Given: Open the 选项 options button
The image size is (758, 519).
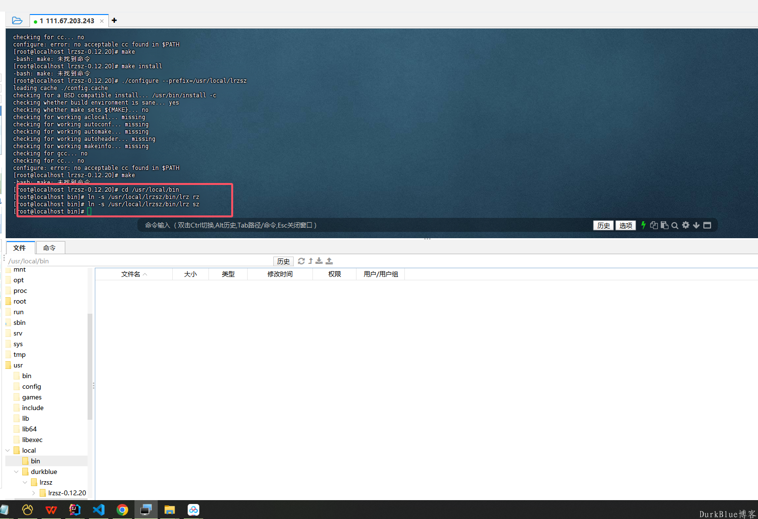Looking at the screenshot, I should [x=625, y=225].
